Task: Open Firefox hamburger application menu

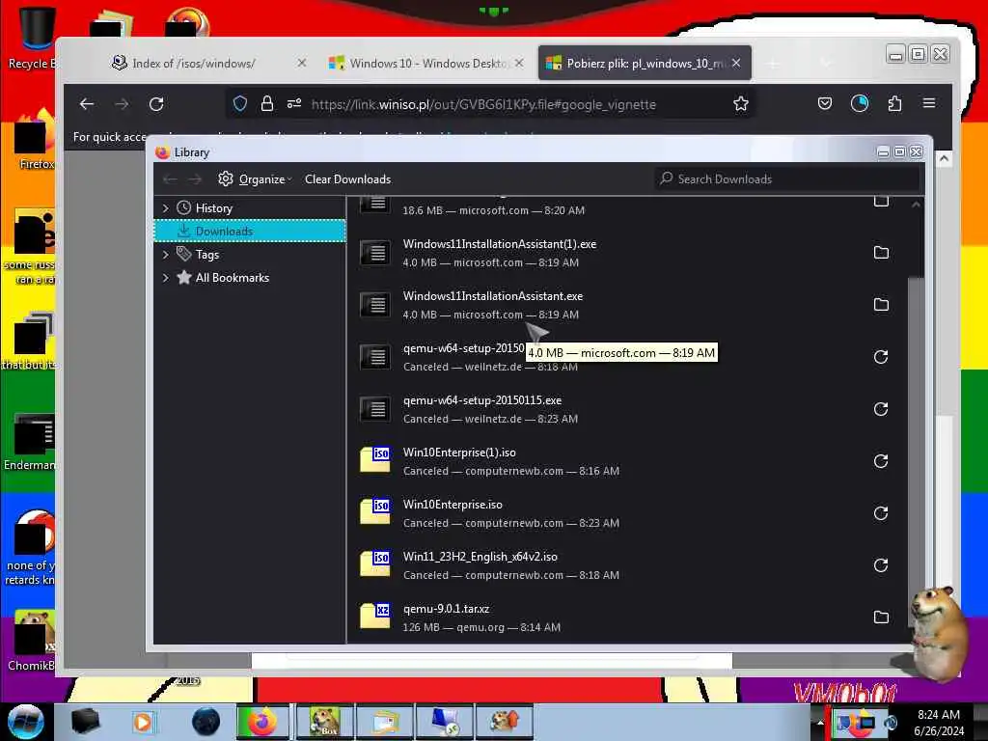Action: [x=929, y=103]
